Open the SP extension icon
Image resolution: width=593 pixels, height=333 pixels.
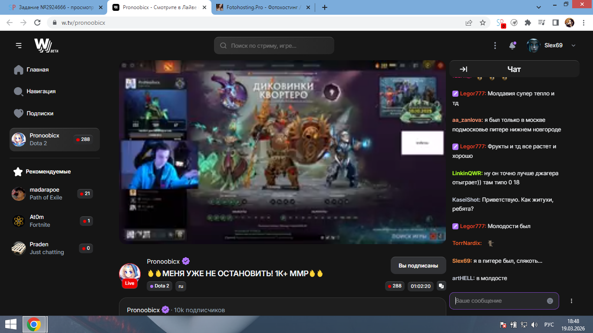coord(501,23)
